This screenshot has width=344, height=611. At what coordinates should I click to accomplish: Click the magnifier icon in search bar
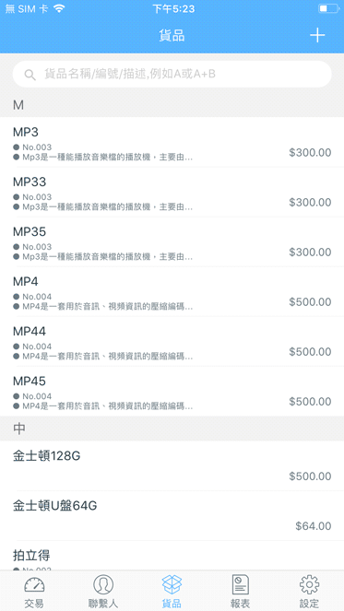[30, 74]
